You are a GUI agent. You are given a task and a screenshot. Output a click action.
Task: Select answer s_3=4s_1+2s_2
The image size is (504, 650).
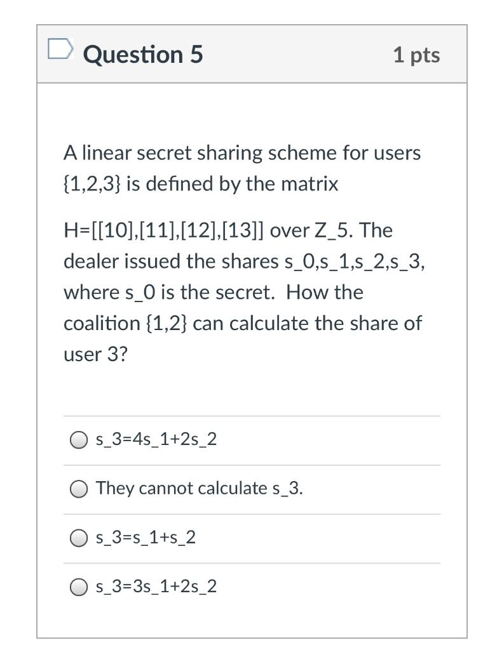tap(78, 439)
